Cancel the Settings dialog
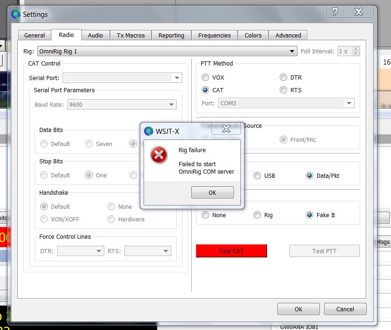 pos(345,309)
